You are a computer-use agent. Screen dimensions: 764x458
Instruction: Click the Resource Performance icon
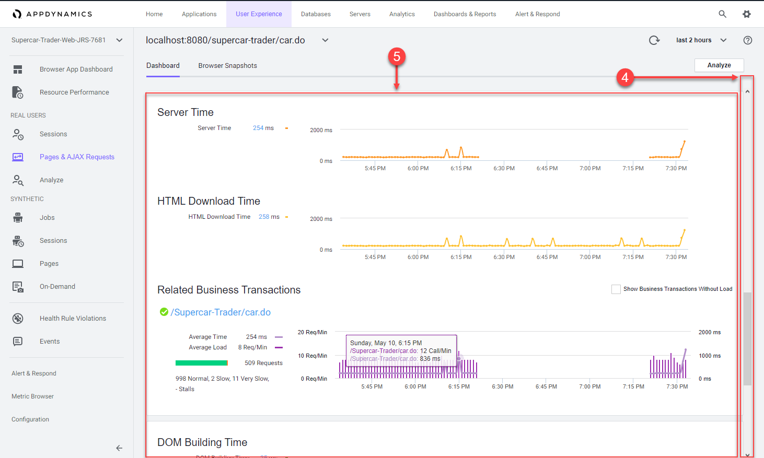[18, 92]
